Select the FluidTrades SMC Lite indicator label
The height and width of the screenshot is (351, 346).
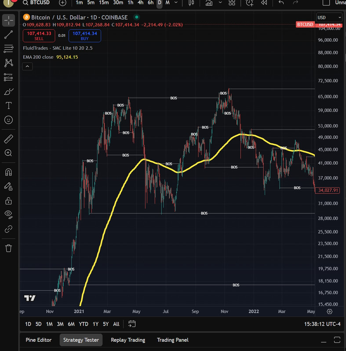tap(58, 48)
